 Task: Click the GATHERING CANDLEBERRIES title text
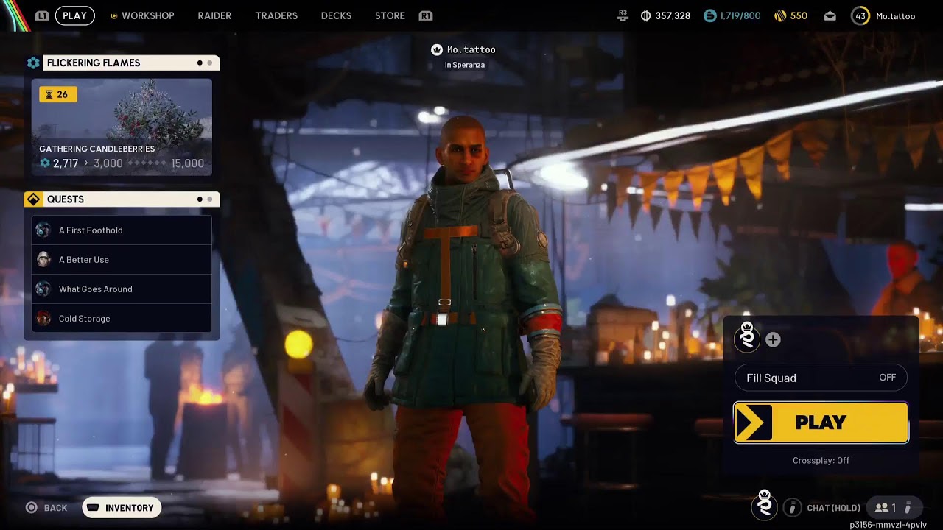(x=97, y=149)
